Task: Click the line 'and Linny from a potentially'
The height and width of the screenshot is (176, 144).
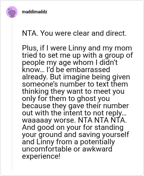Action: [x=68, y=142]
